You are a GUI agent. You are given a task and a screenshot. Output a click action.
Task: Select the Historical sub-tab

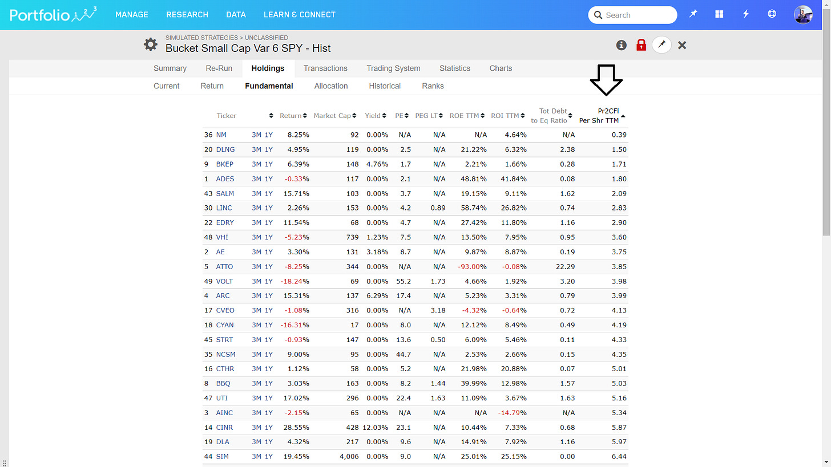pos(385,86)
